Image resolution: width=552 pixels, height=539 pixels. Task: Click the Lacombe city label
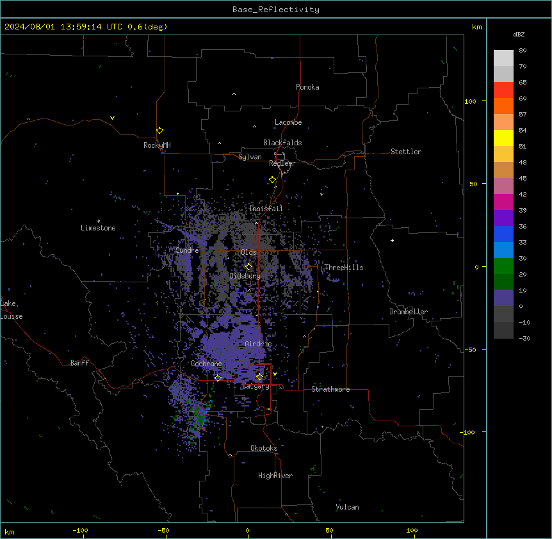pos(288,122)
